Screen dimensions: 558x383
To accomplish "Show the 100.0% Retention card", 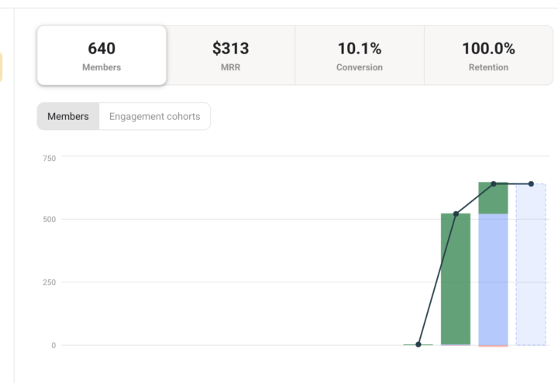I will tap(488, 56).
